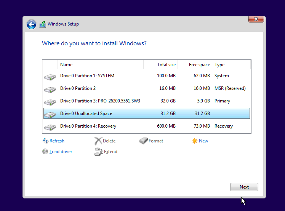
Task: Refresh the drive list
Action: click(x=57, y=141)
